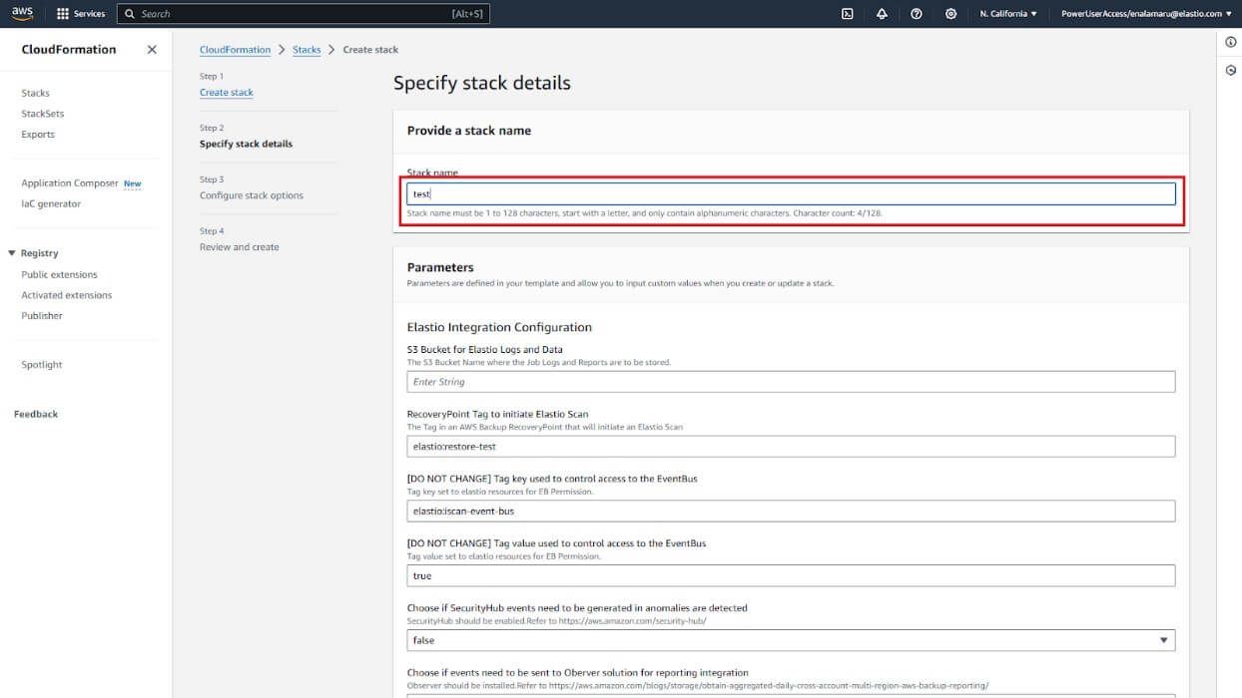Open IaC generator in sidebar
This screenshot has width=1242, height=698.
click(x=51, y=203)
